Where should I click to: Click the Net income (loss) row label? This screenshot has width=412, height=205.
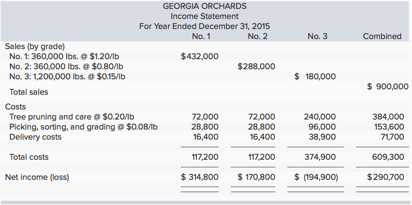pyautogui.click(x=37, y=177)
